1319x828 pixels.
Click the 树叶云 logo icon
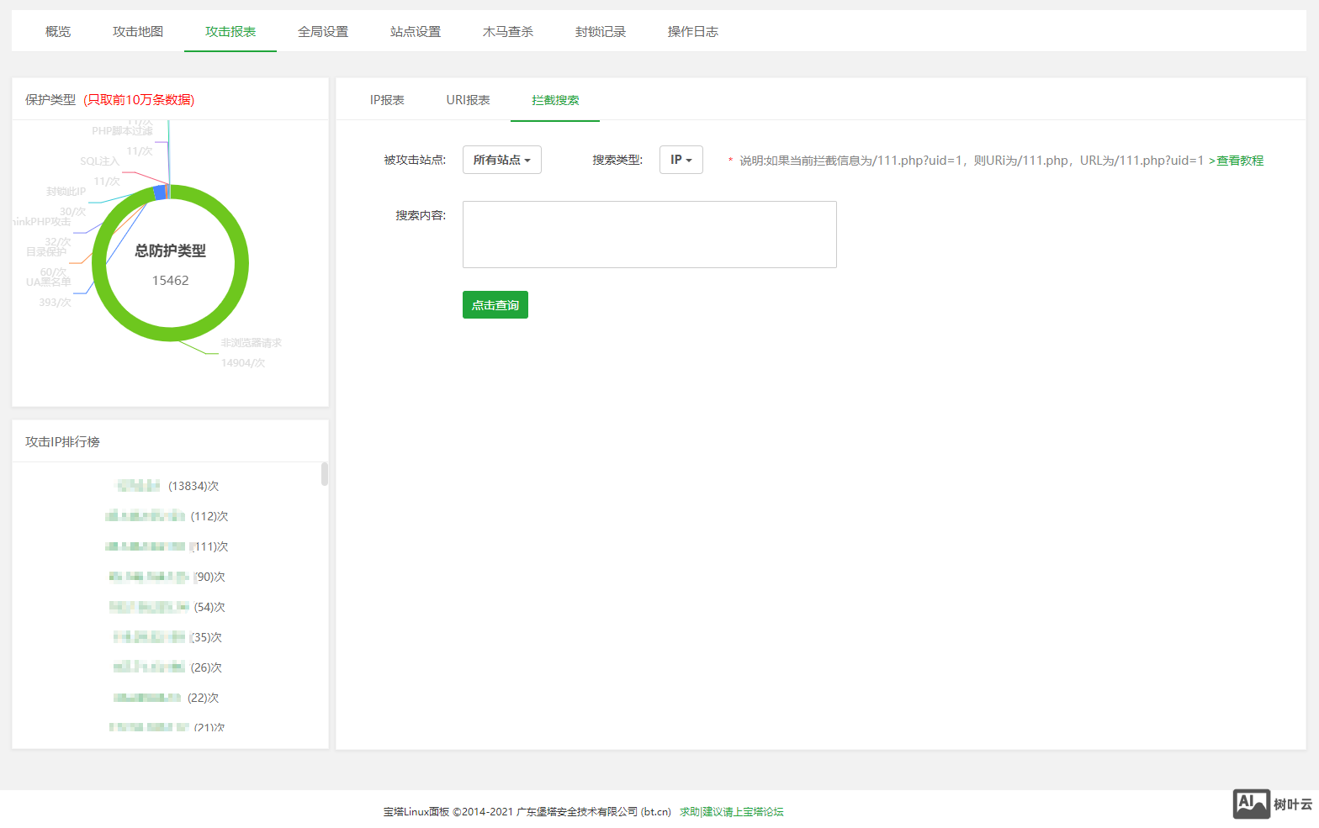point(1251,804)
